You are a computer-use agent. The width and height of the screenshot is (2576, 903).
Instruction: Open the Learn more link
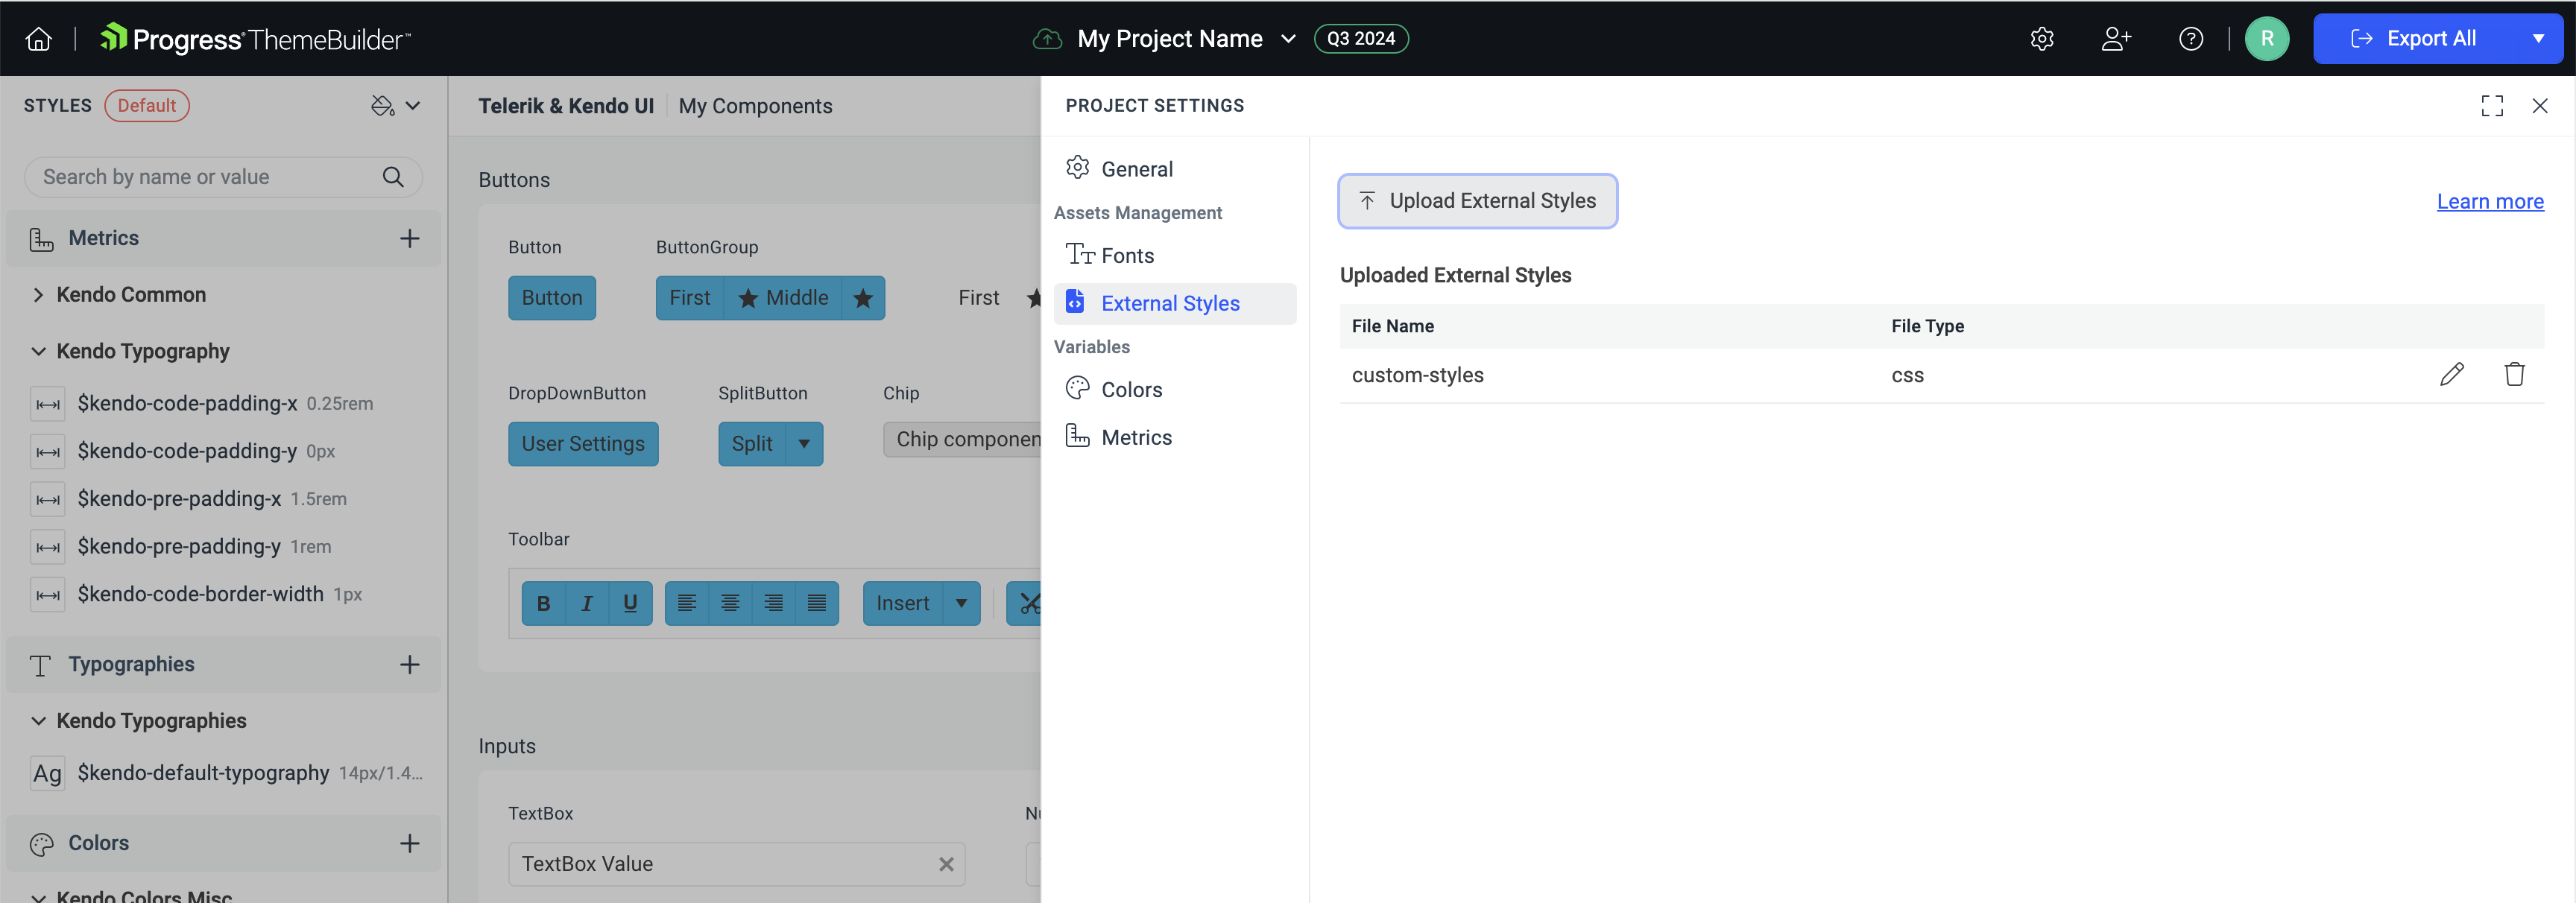tap(2489, 201)
